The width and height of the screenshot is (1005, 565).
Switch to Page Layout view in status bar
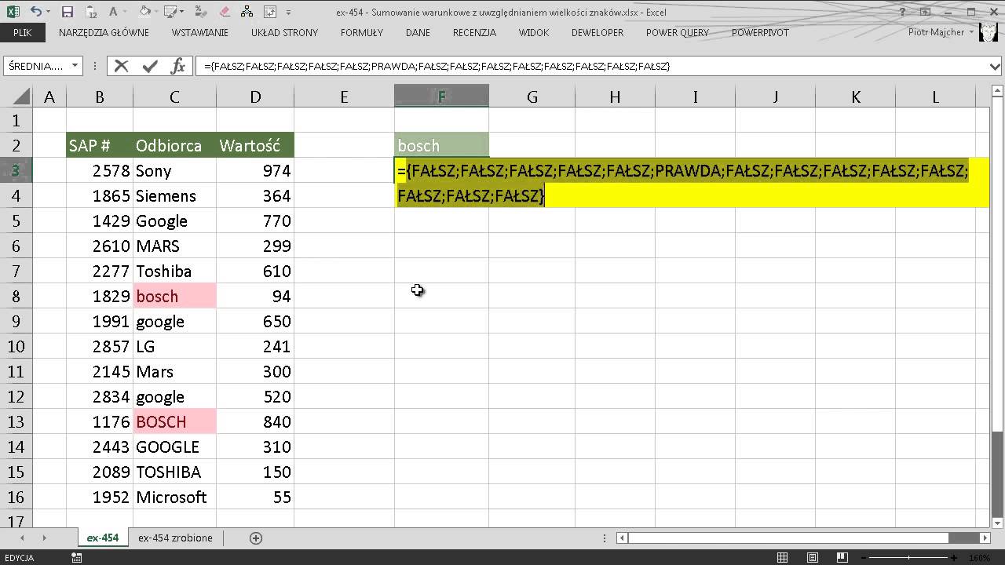tap(813, 558)
